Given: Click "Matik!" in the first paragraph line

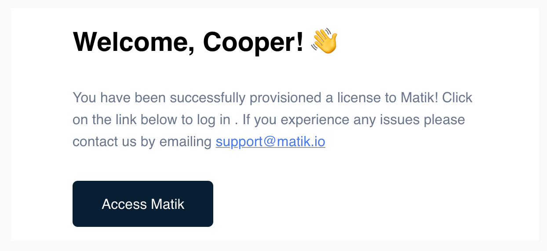Looking at the screenshot, I should tap(419, 97).
